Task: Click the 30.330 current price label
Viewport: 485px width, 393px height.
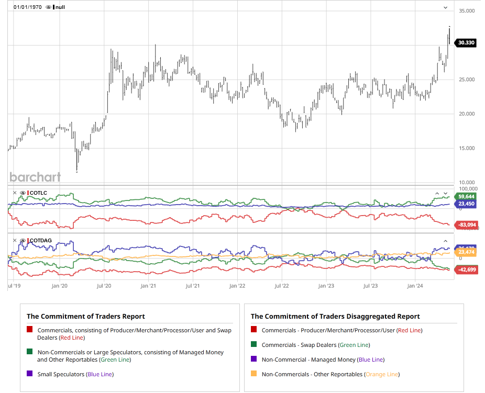Action: (466, 43)
